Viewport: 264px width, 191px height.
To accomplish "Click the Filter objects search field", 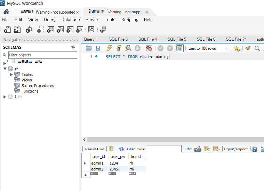I will pyautogui.click(x=43, y=55).
